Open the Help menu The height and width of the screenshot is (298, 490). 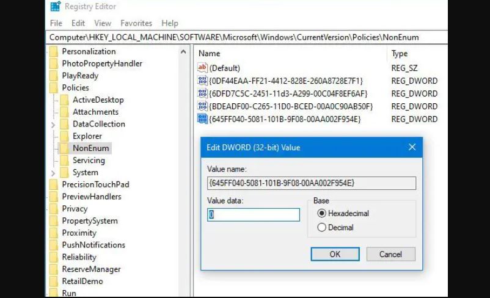click(x=170, y=23)
